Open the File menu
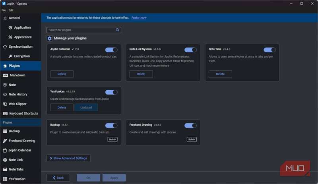This screenshot has width=318, height=184. pyautogui.click(x=4, y=10)
